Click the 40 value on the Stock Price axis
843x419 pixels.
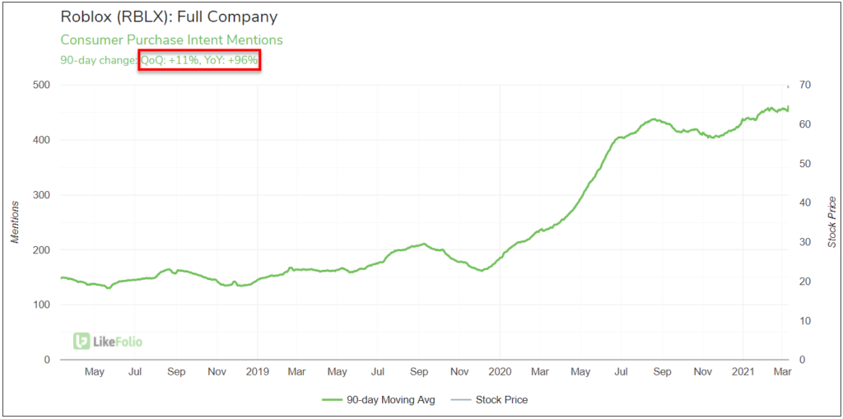click(805, 203)
